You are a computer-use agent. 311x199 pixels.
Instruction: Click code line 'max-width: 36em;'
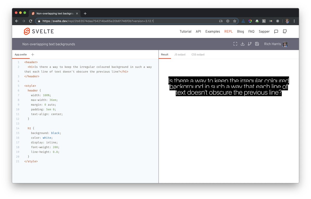click(x=44, y=100)
